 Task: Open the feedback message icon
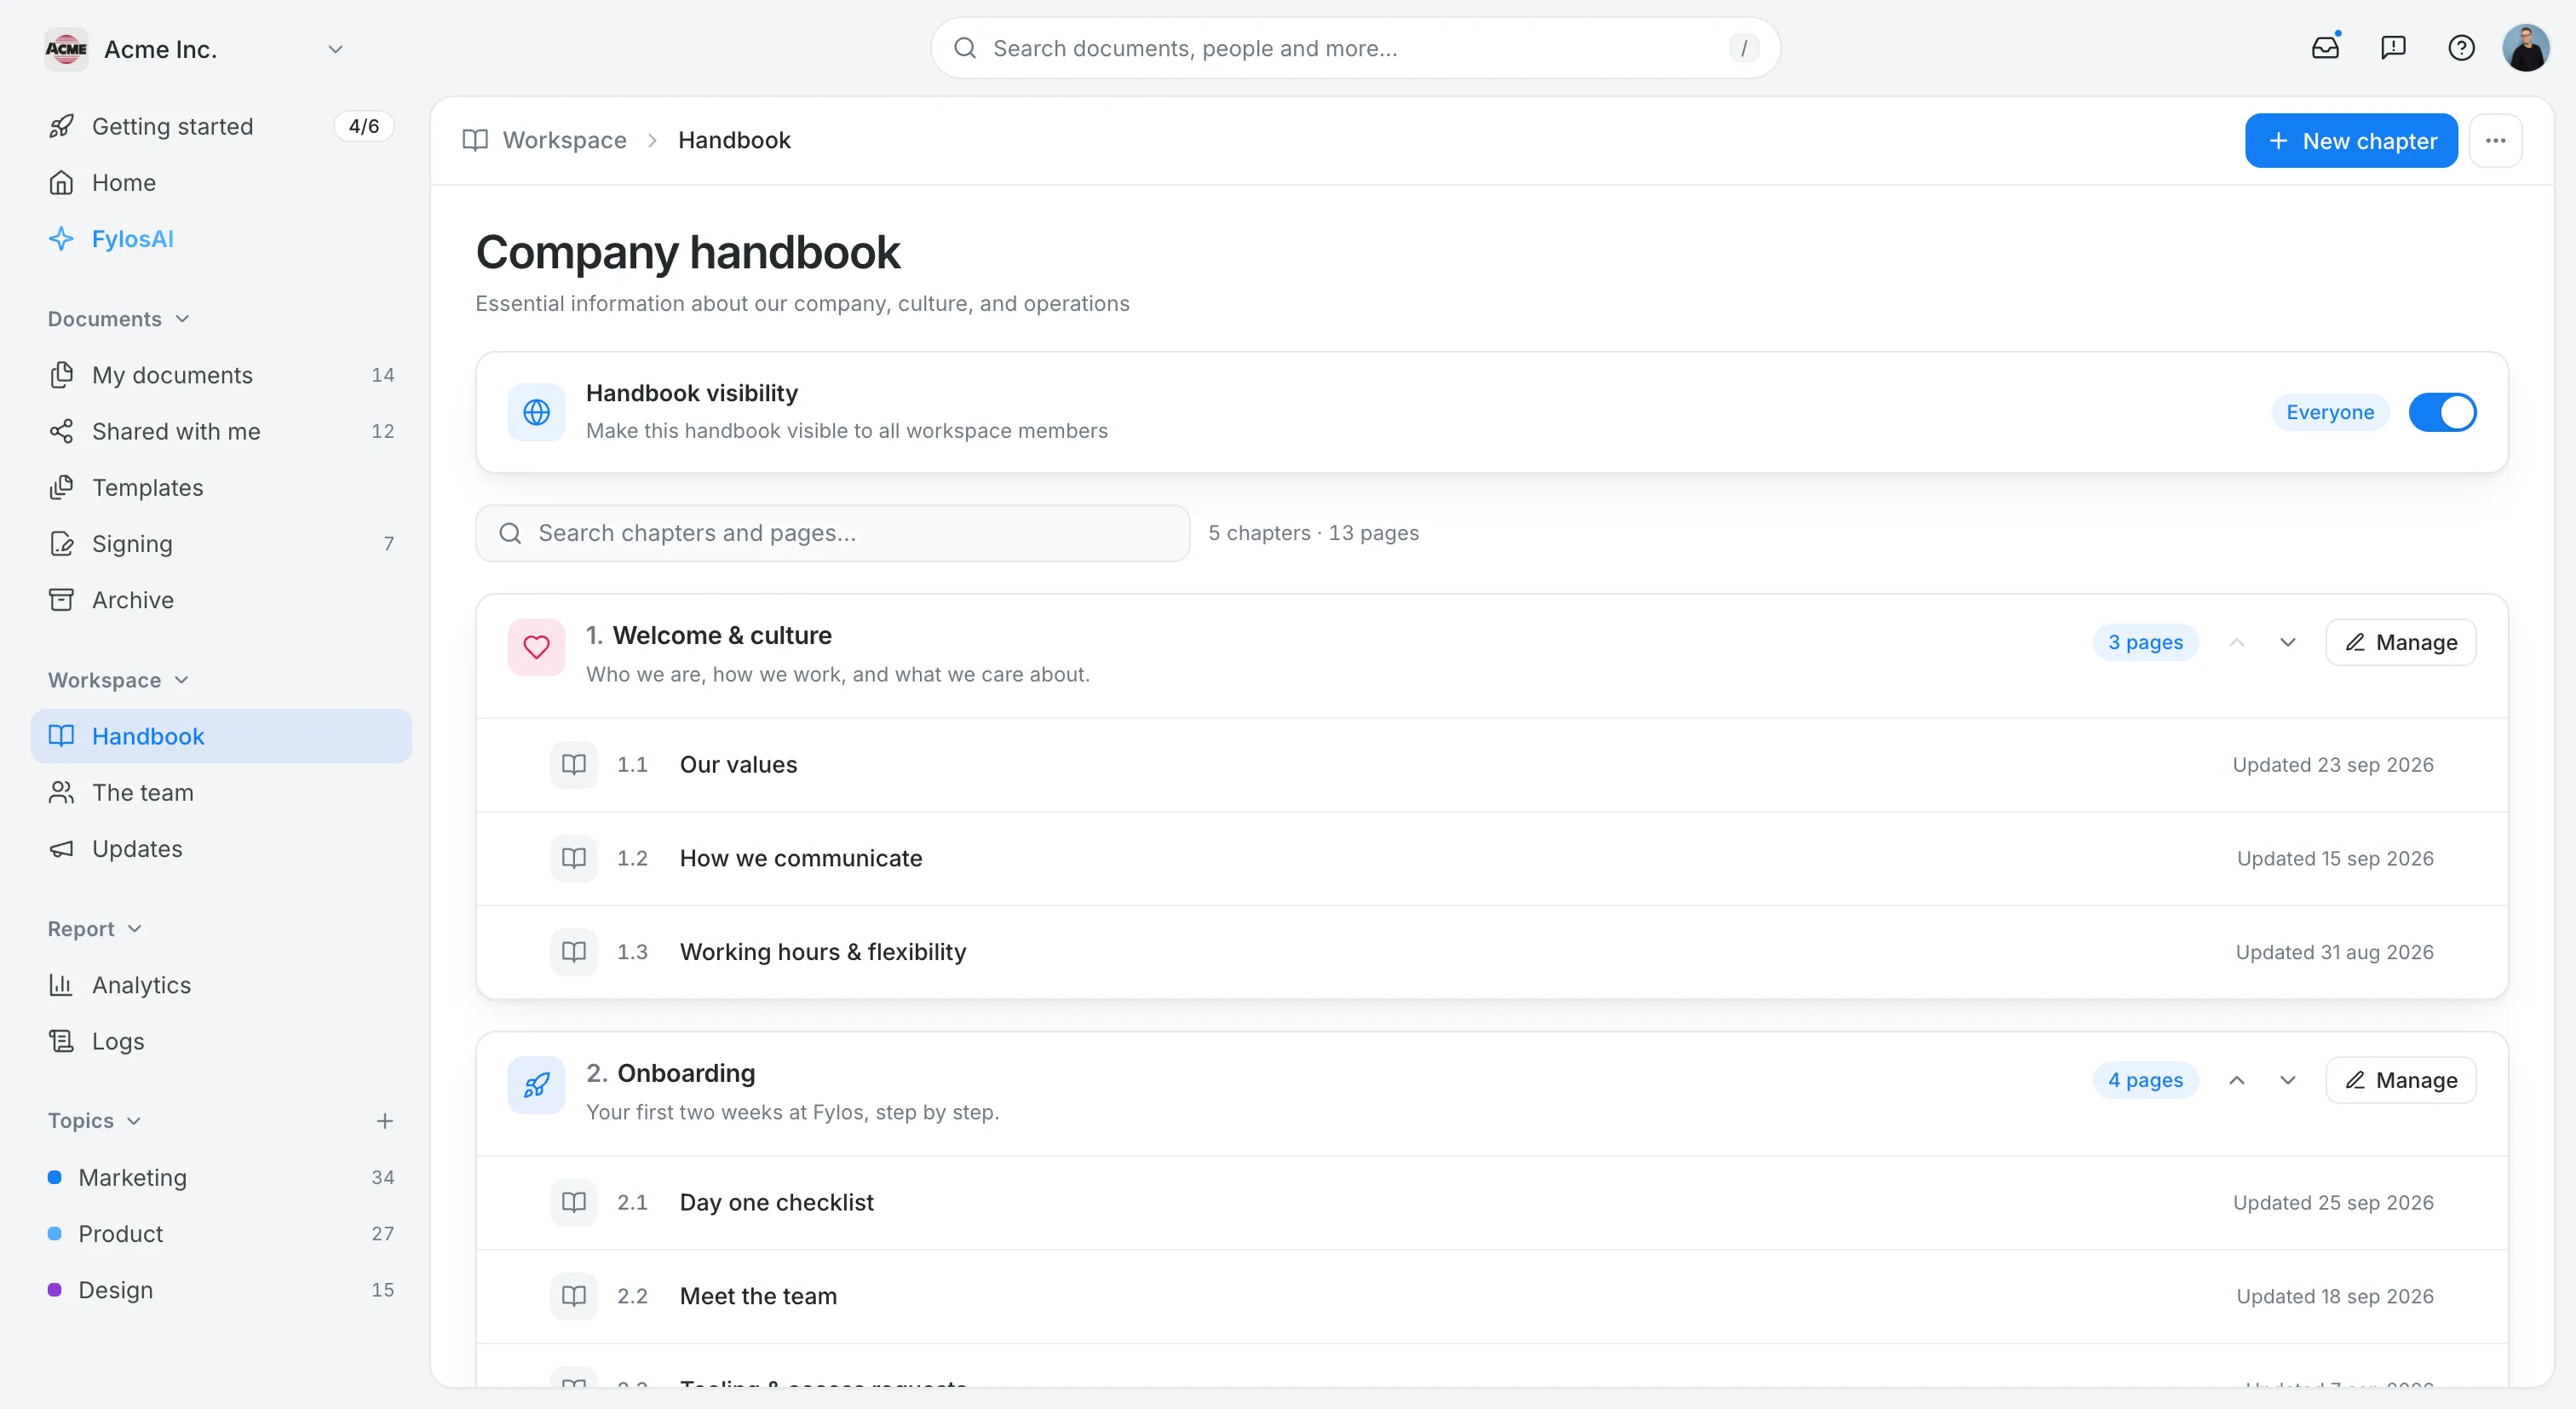click(x=2393, y=47)
